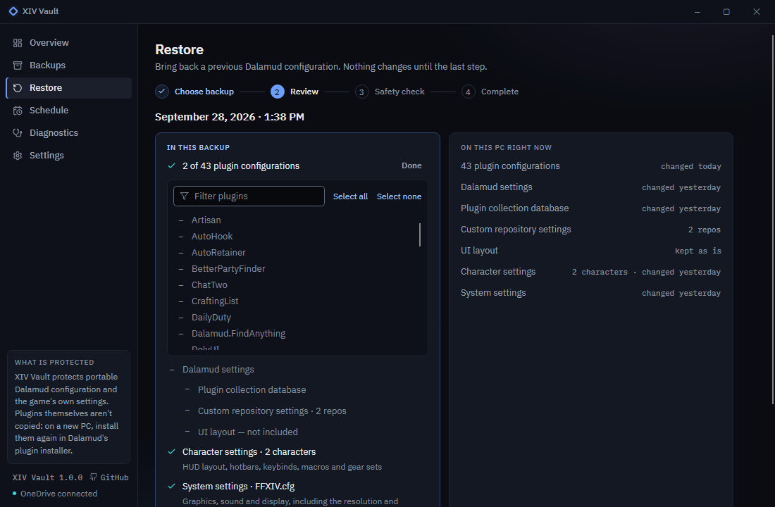Click 'HUD layout, hotbars, keybinds' description

[282, 467]
